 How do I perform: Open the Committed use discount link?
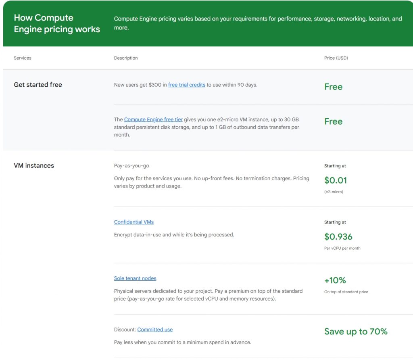(x=155, y=330)
